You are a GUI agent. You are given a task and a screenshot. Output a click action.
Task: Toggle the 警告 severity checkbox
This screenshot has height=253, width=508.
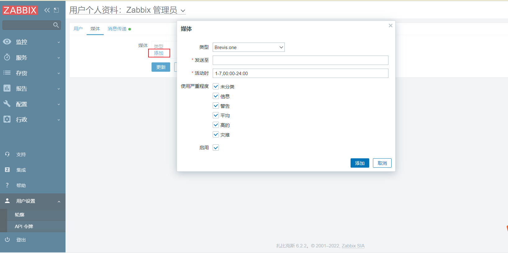[216, 106]
